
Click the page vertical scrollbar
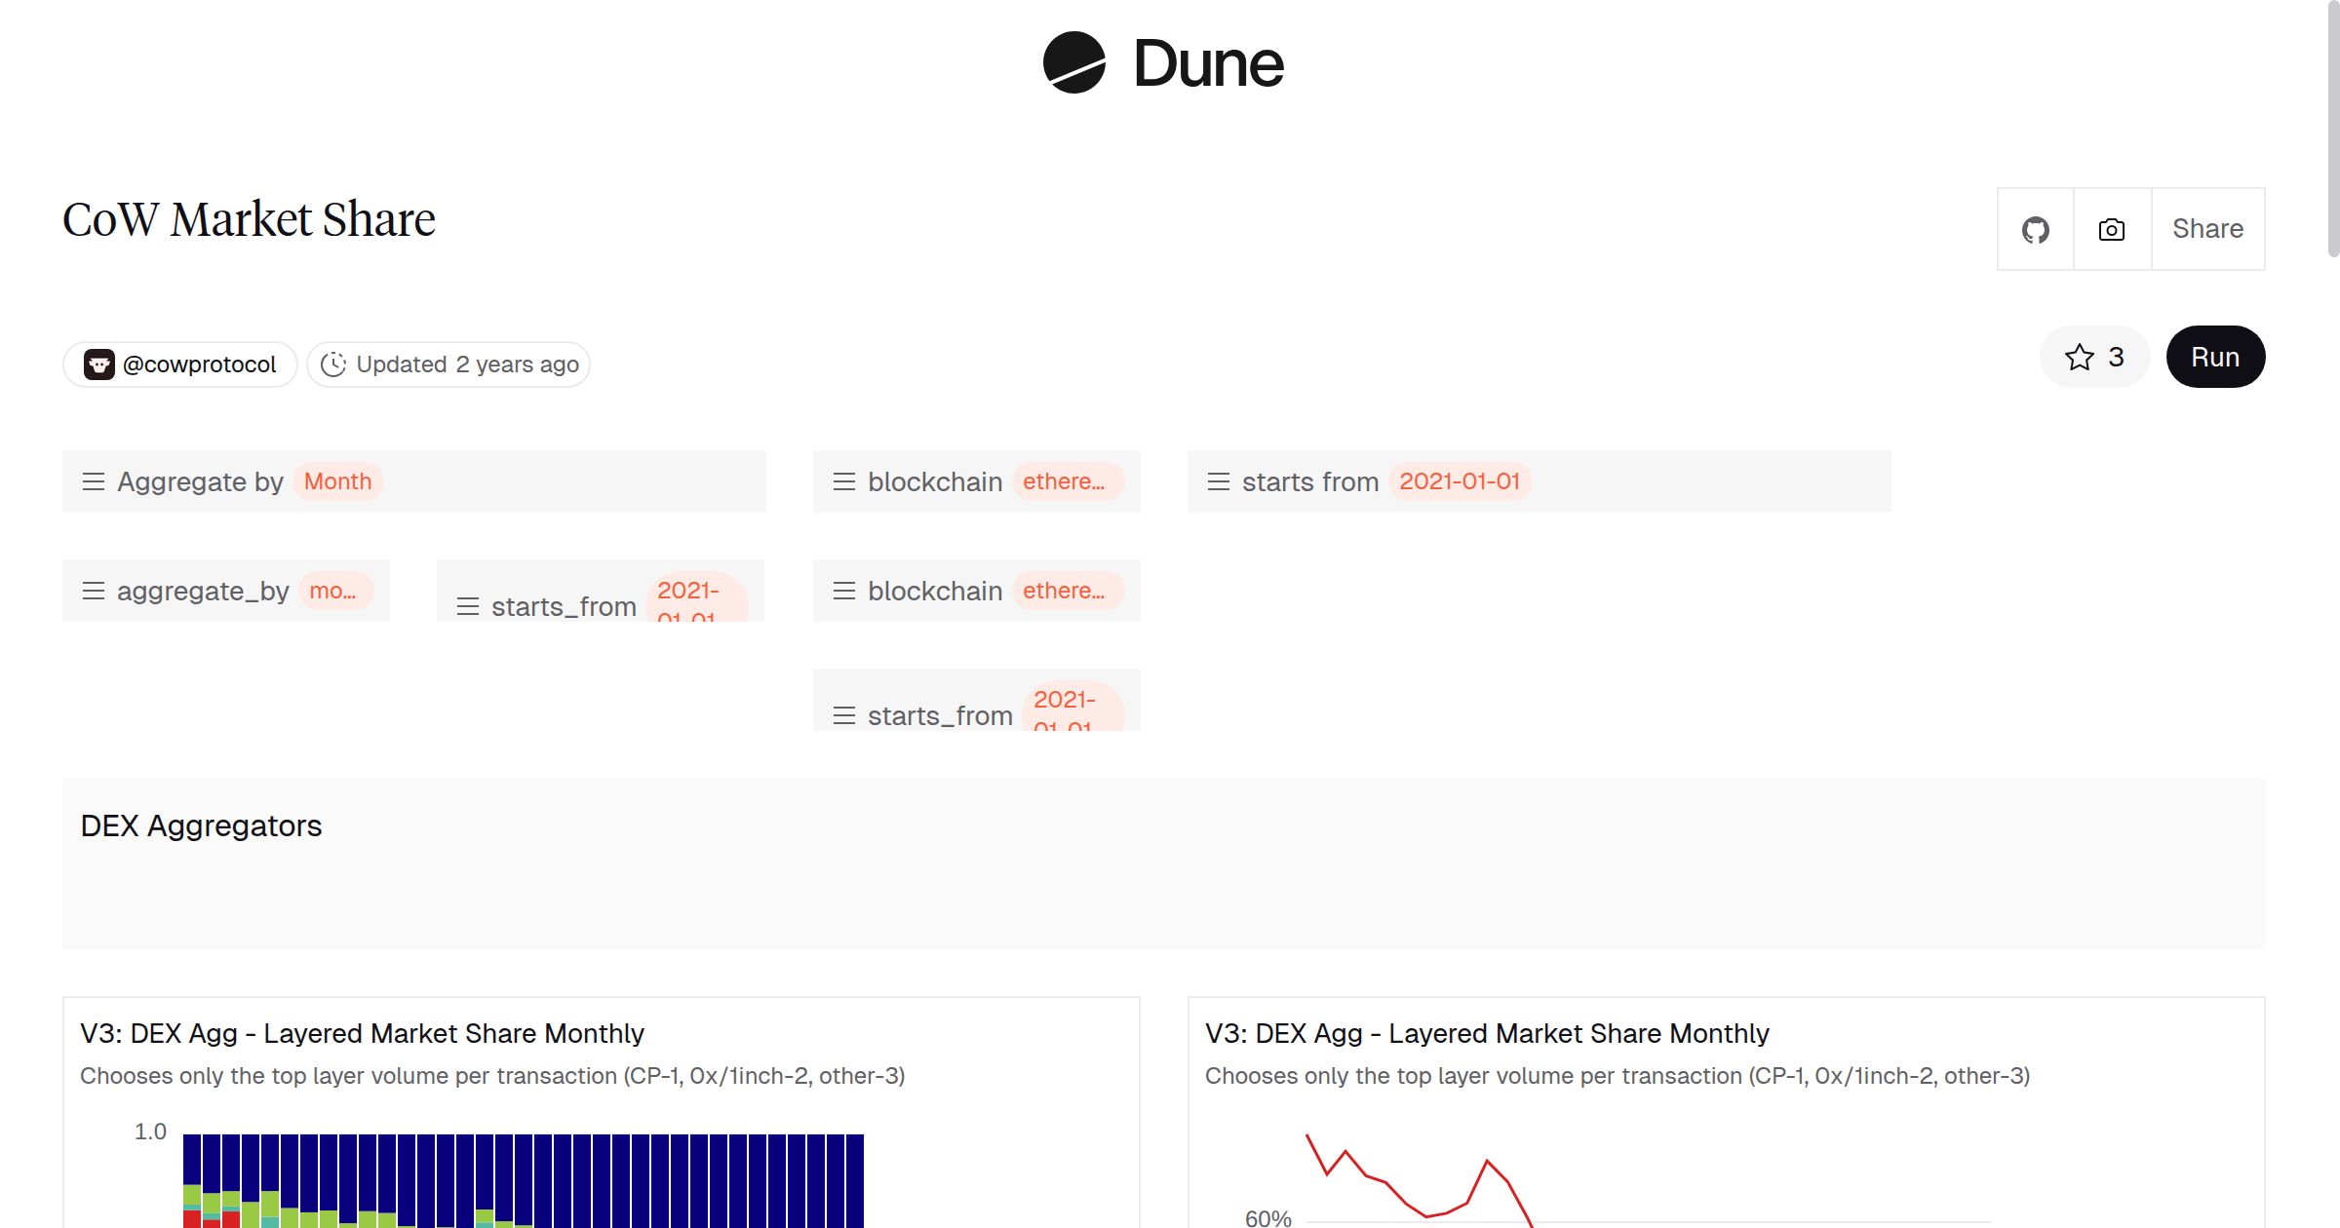(2332, 127)
